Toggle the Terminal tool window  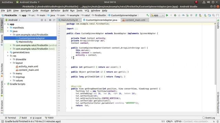coord(10,118)
